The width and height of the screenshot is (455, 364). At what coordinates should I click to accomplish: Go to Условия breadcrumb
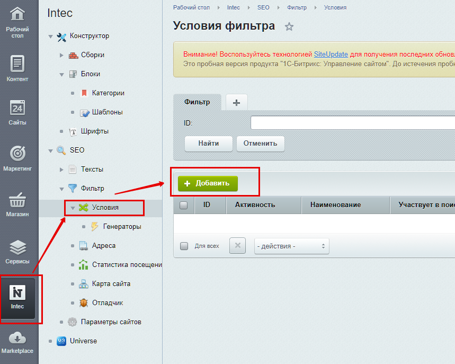[x=335, y=7]
